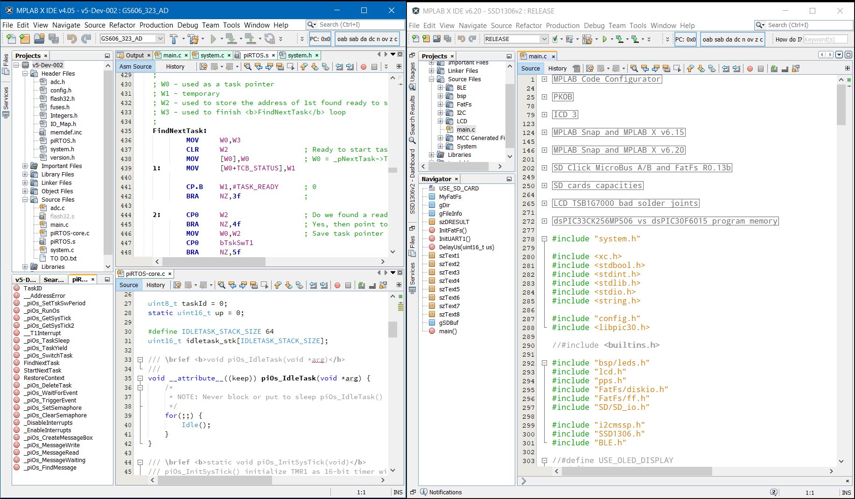Click Shift Line Left icon in piRTOS.s editor toolbar
Image resolution: width=855 pixels, height=499 pixels.
(339, 67)
